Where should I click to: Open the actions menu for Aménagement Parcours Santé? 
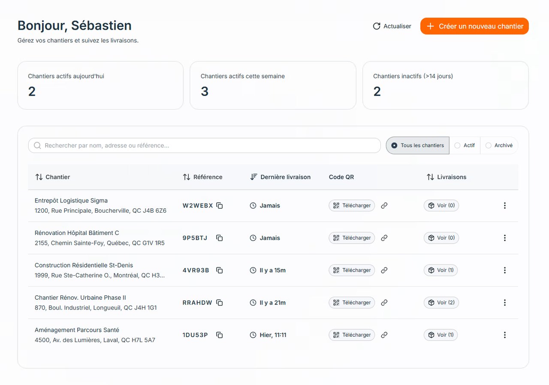click(x=505, y=335)
